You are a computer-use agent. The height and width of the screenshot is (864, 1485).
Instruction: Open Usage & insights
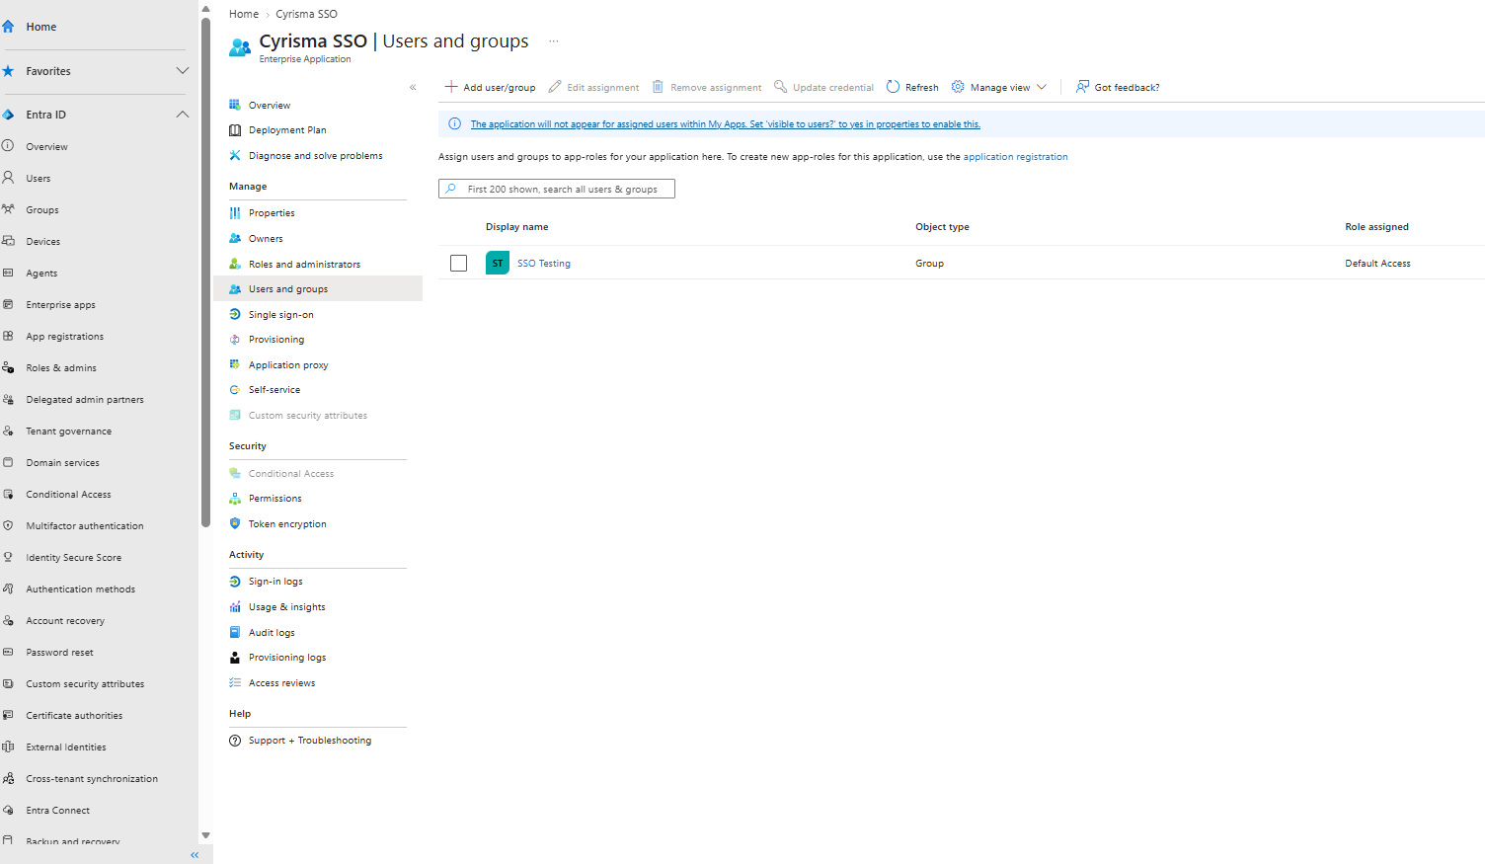pyautogui.click(x=287, y=607)
